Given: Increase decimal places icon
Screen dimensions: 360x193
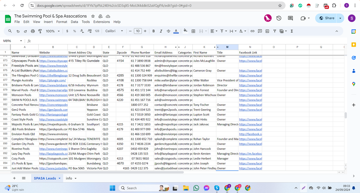Looking at the screenshot, I should (x=89, y=31).
